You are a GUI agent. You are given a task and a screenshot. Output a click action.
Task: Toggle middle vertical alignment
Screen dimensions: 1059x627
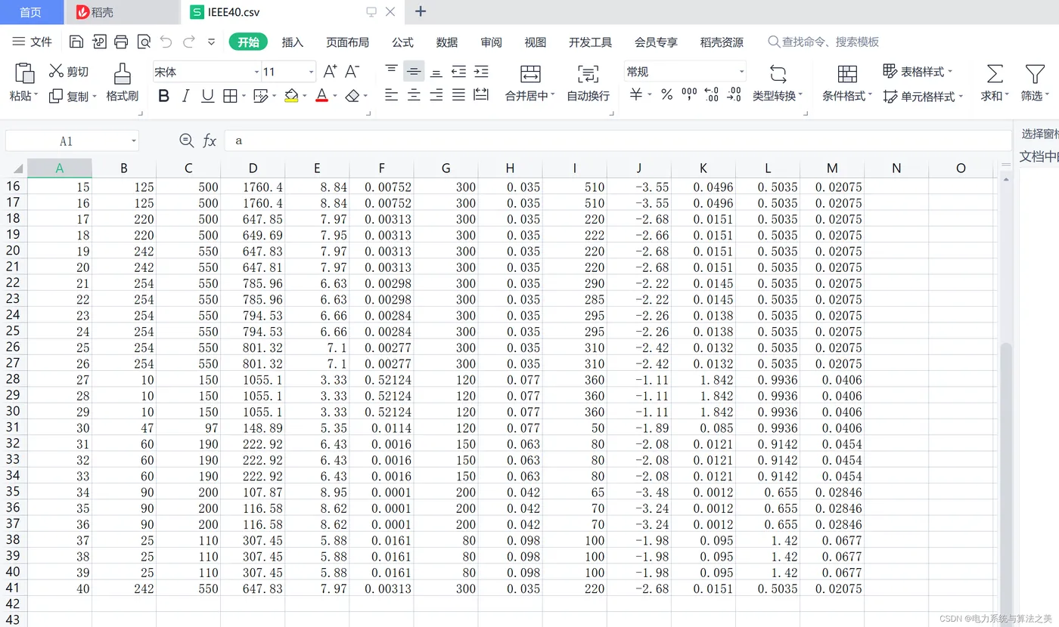point(414,72)
